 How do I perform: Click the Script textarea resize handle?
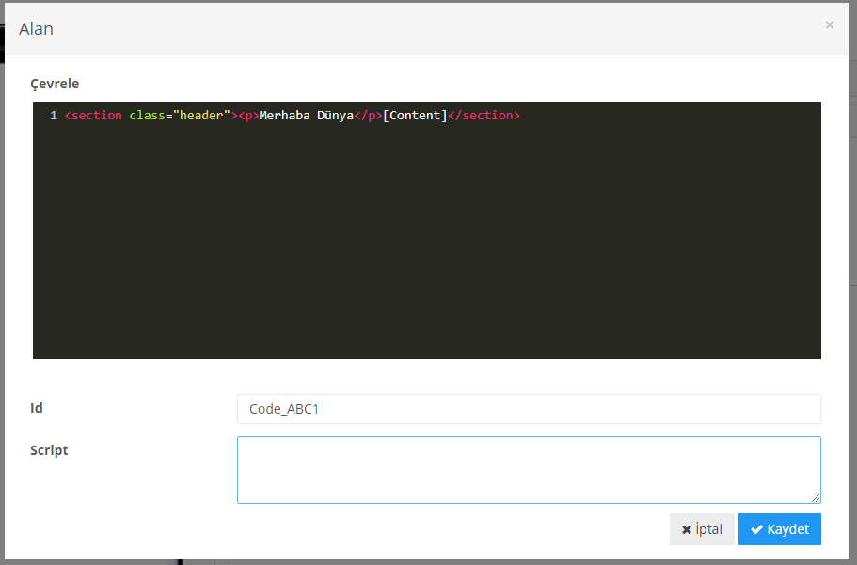point(816,498)
